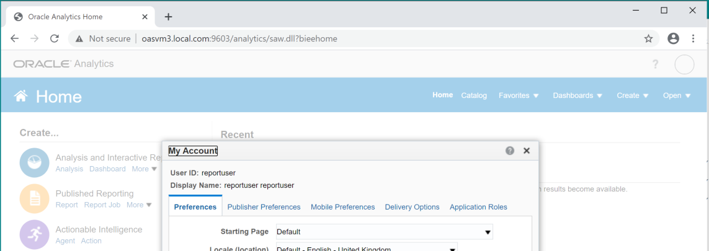Open a new browser tab
The height and width of the screenshot is (251, 709).
(x=168, y=17)
